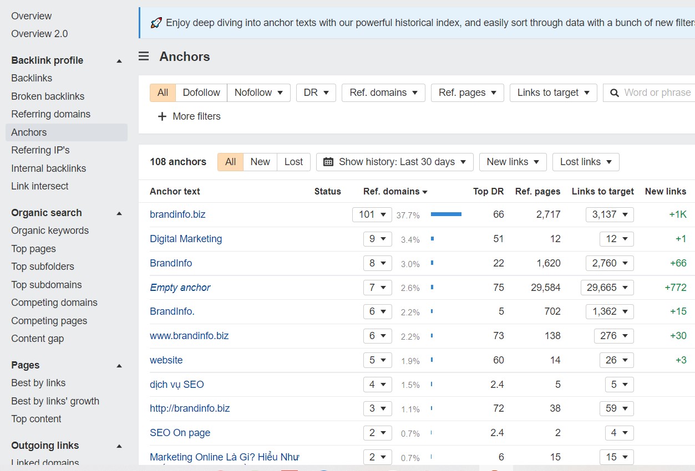Expand the 3,137 links to target dropdown
The width and height of the screenshot is (695, 471).
point(610,214)
